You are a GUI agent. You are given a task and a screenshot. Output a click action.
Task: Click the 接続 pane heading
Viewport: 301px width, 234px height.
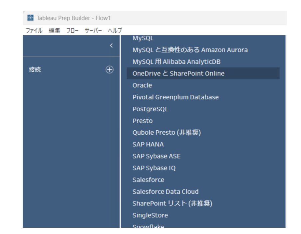tap(35, 69)
